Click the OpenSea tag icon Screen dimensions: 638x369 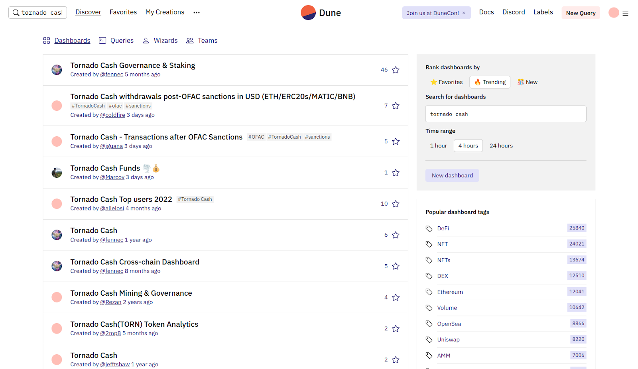pos(429,324)
